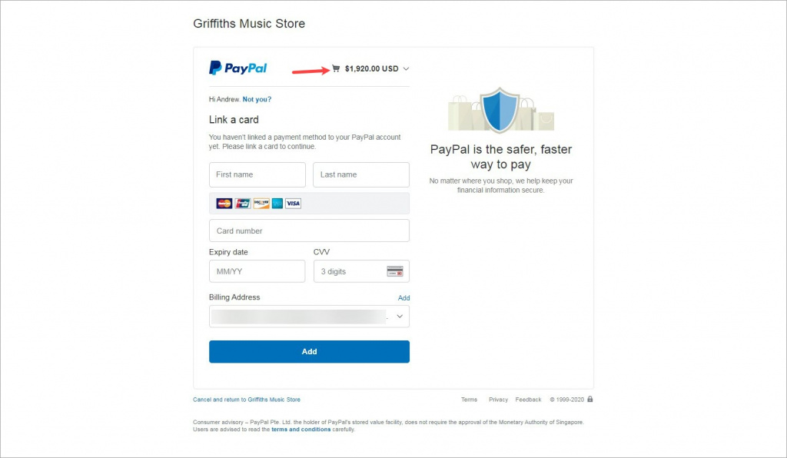
Task: Click the padlock icon in footer
Action: pyautogui.click(x=590, y=400)
